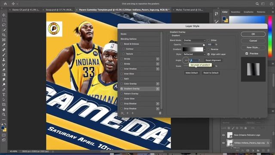Image resolution: width=275 pixels, height=155 pixels.
Task: Select the Pen tool
Action: (x=4, y=90)
